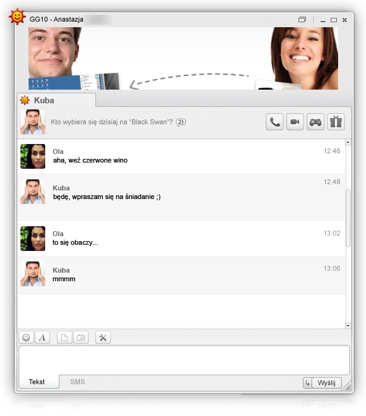The image size is (366, 416).
Task: Click into the message input field
Action: coord(184,360)
